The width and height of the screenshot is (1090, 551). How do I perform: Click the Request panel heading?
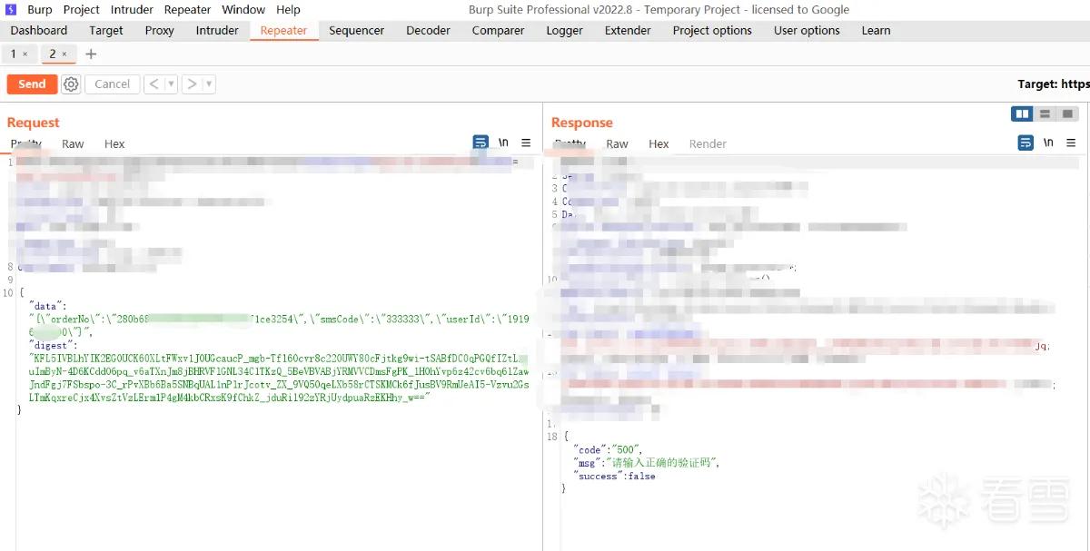[33, 123]
